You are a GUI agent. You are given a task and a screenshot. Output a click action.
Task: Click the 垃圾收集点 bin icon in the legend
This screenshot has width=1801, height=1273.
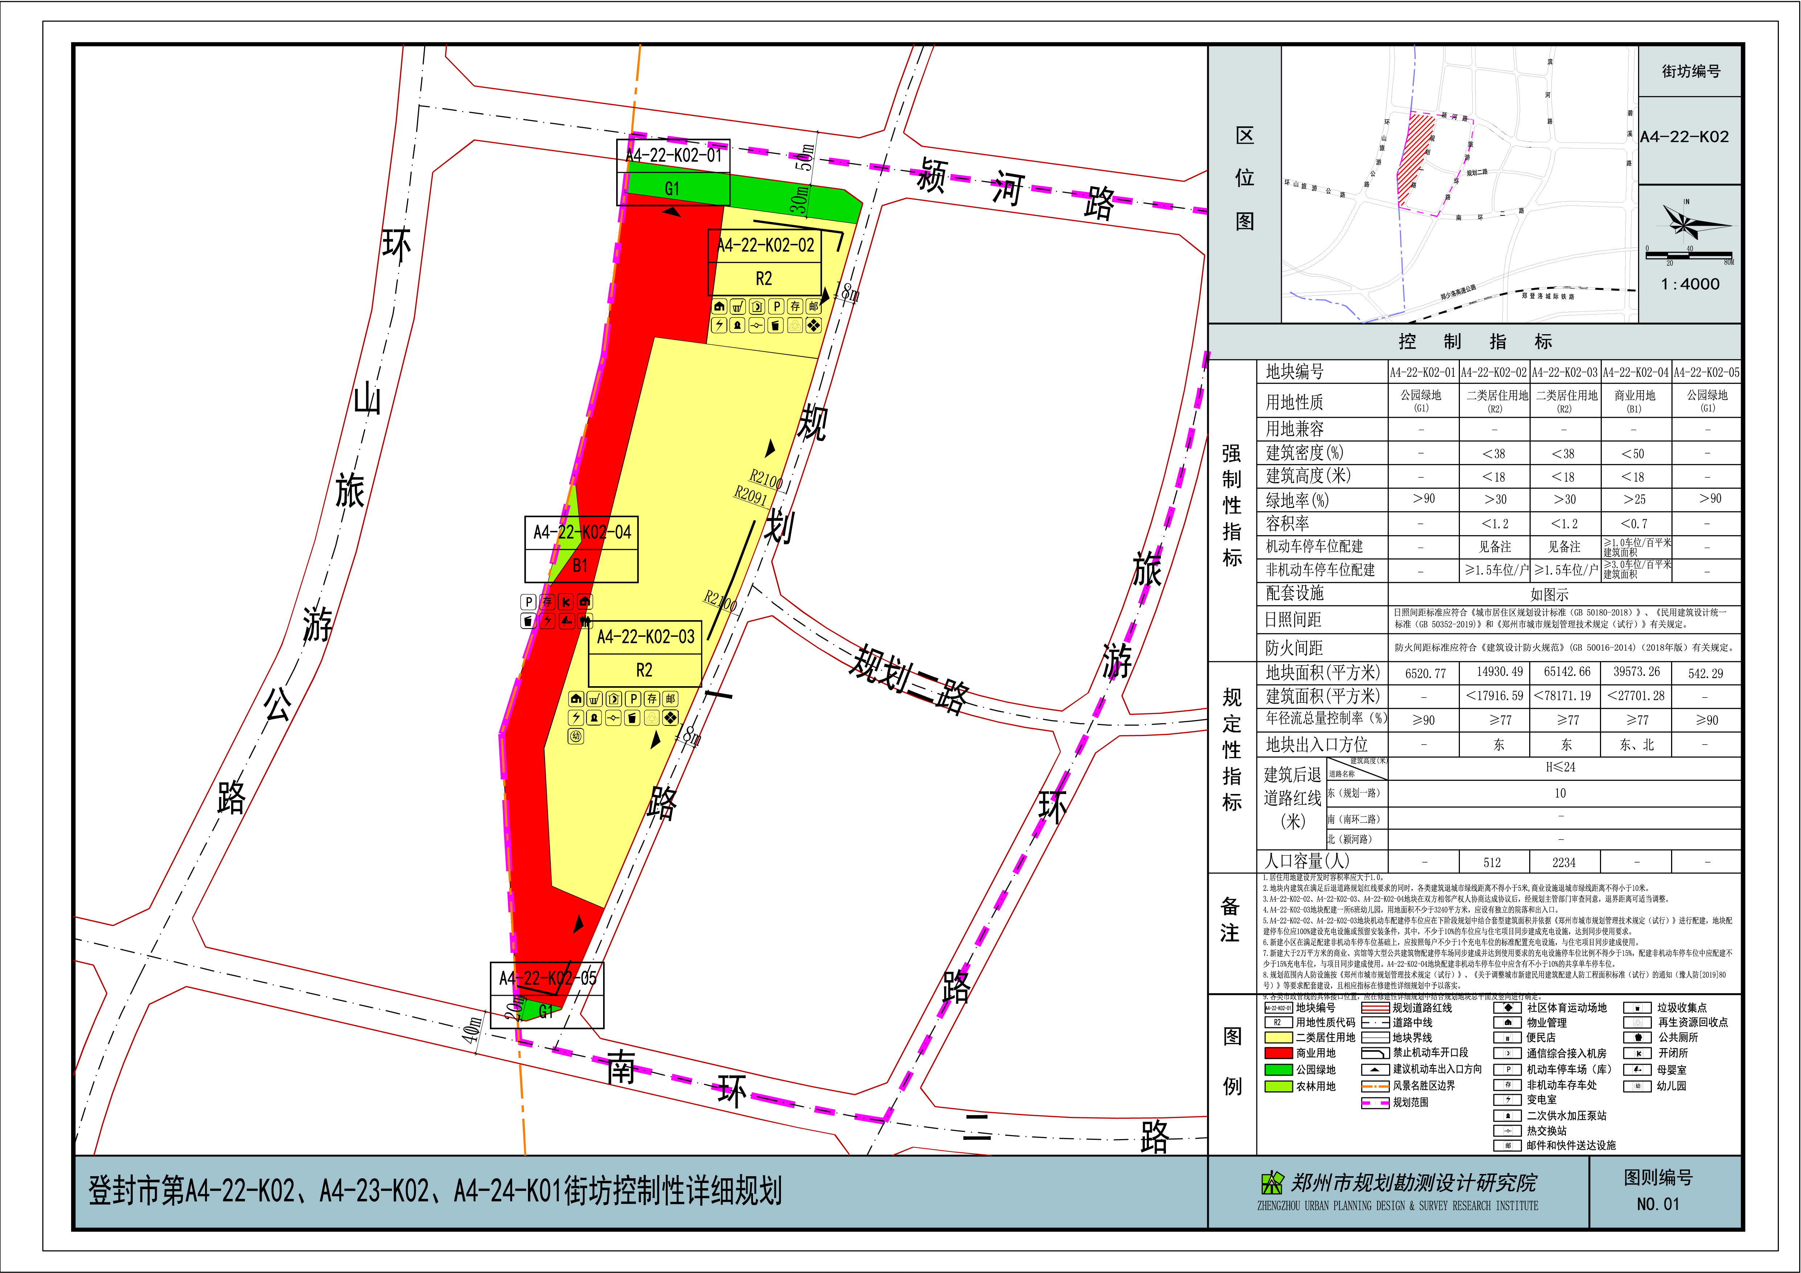[x=1638, y=1007]
